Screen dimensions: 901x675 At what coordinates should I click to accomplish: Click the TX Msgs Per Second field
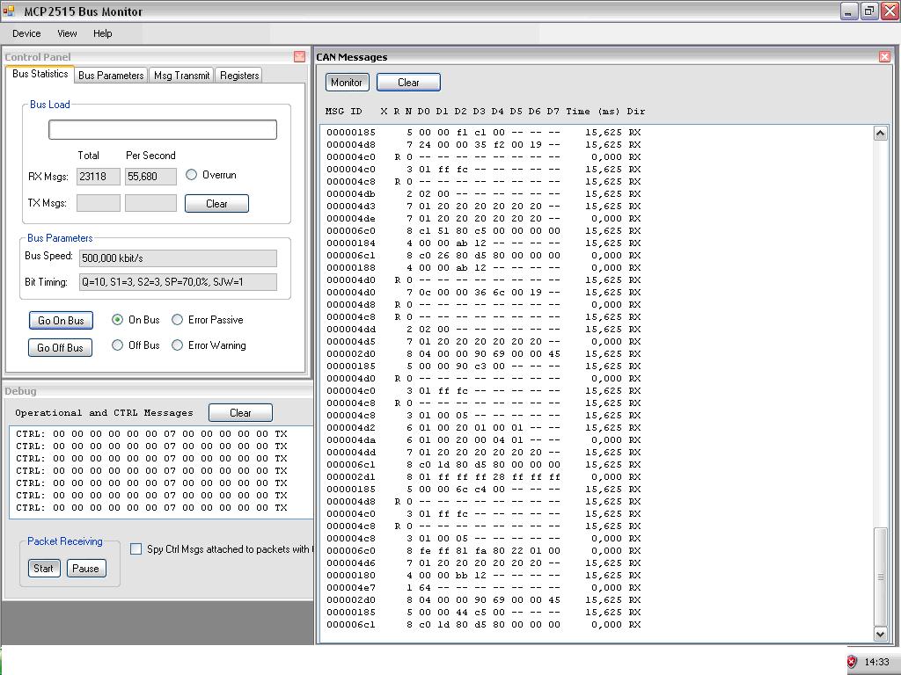(150, 203)
